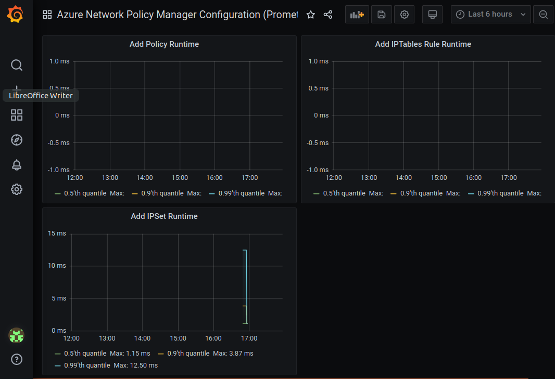This screenshot has width=555, height=379.
Task: Open the Help question mark icon
Action: 17,359
